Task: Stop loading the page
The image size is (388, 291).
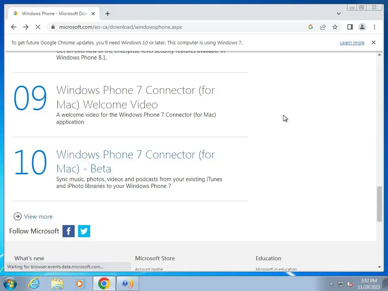Action: click(38, 27)
